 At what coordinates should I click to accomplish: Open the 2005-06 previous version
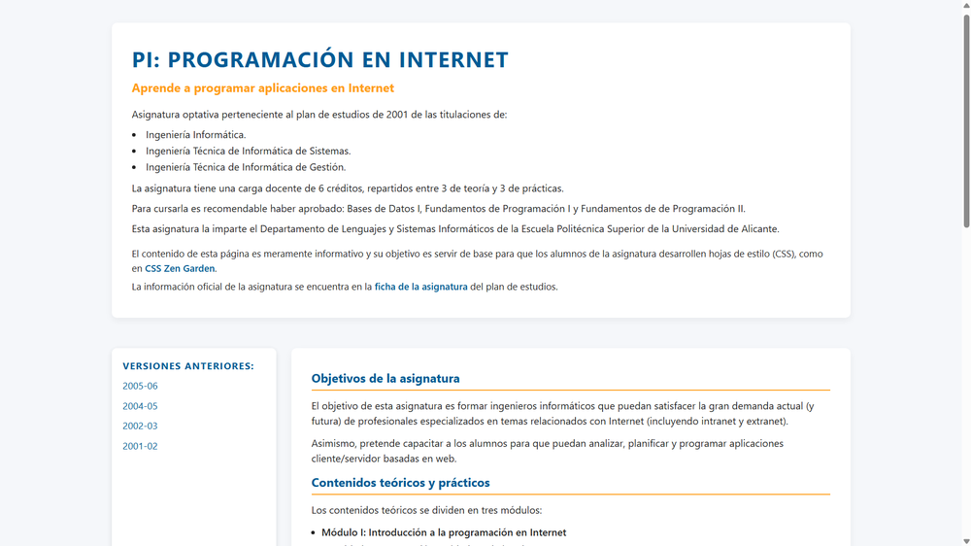pyautogui.click(x=140, y=386)
